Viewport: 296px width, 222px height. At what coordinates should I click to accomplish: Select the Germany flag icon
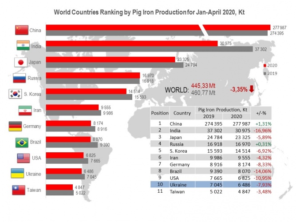[x=16, y=126]
